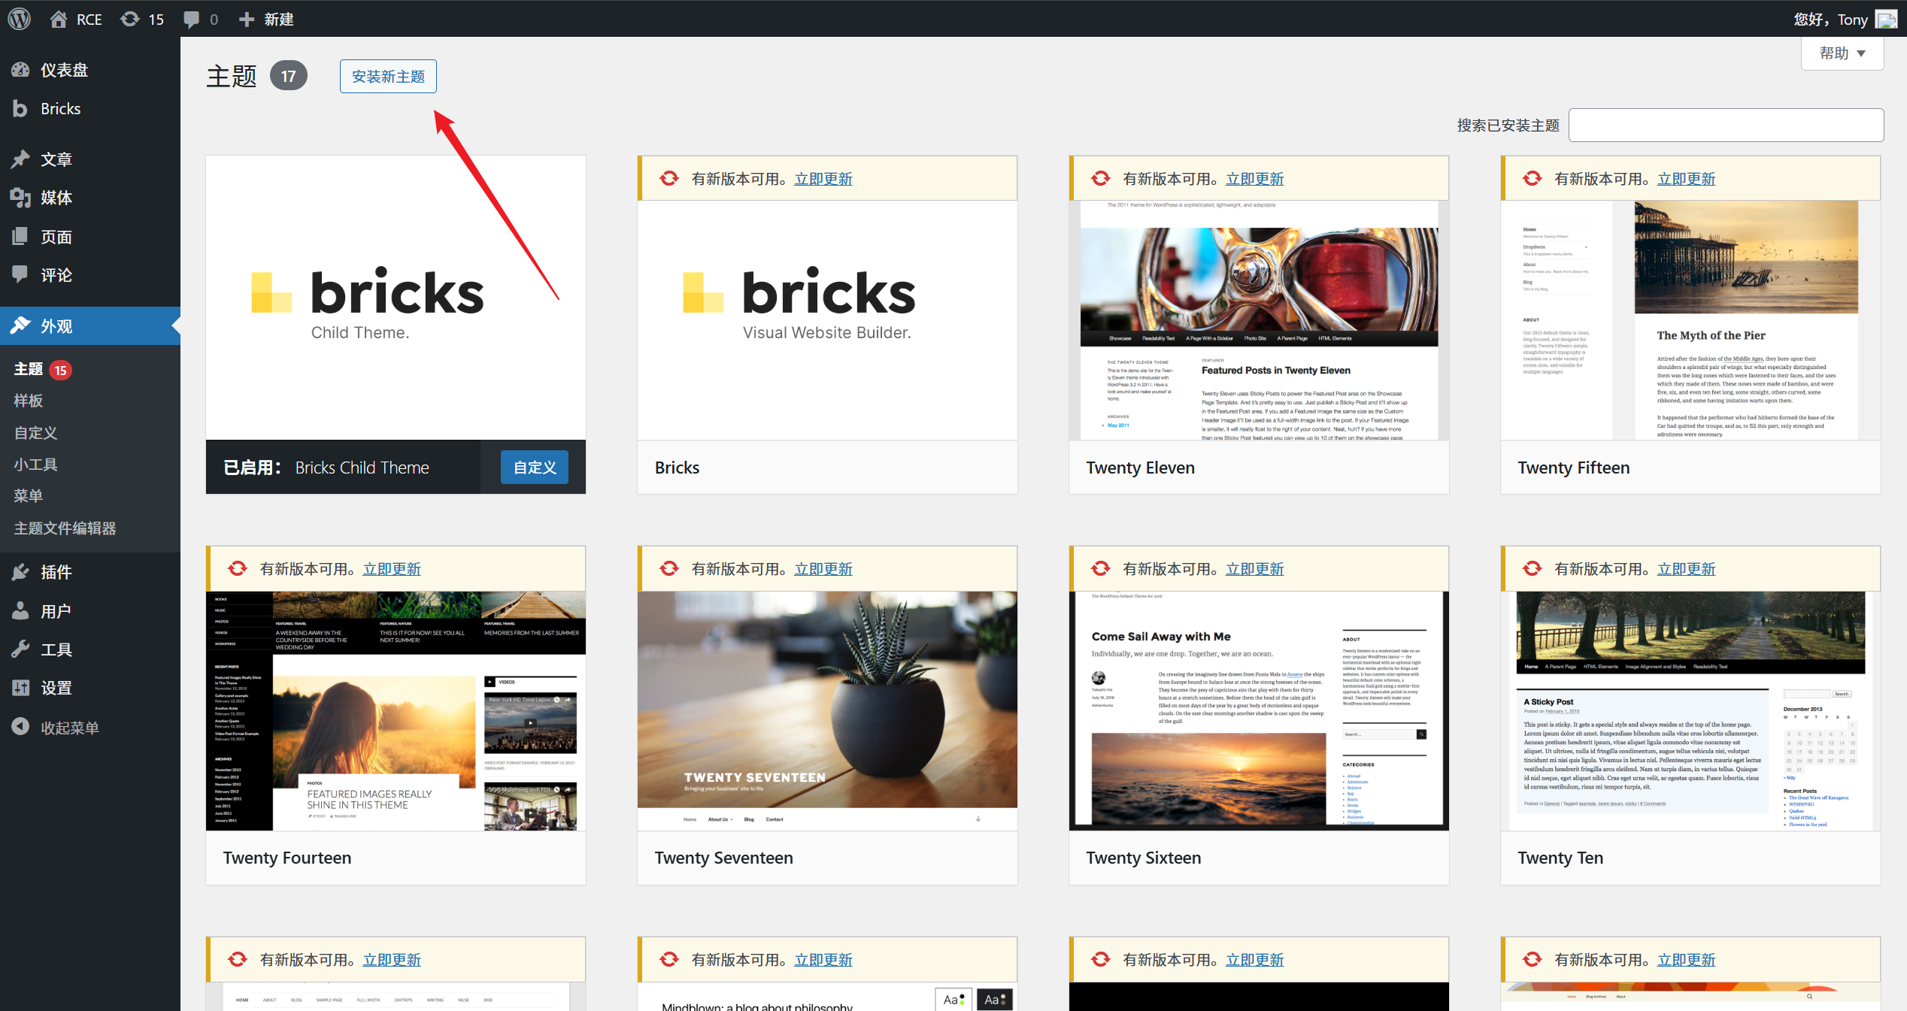1907x1011 pixels.
Task: Open the Twenty Seventeen theme thumbnail
Action: tap(827, 710)
